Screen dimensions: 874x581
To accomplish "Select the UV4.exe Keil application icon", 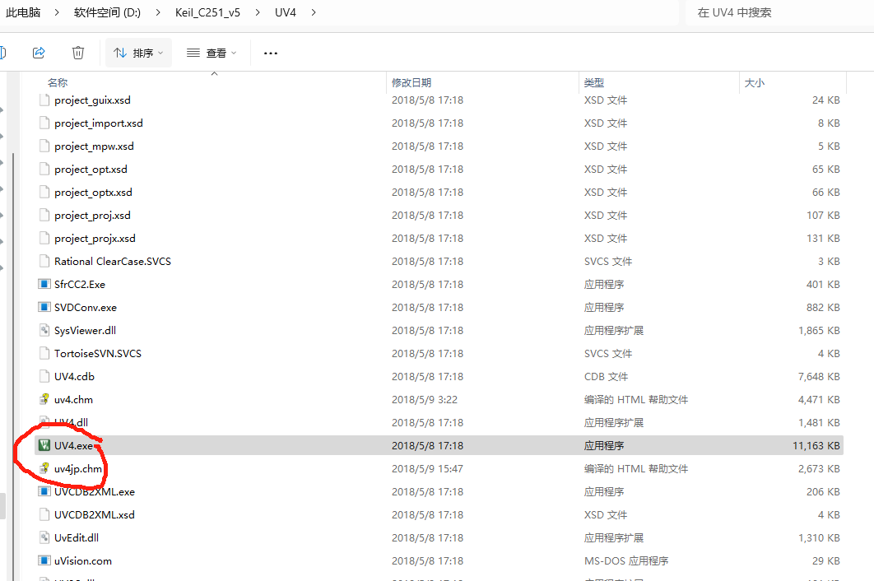I will [44, 445].
